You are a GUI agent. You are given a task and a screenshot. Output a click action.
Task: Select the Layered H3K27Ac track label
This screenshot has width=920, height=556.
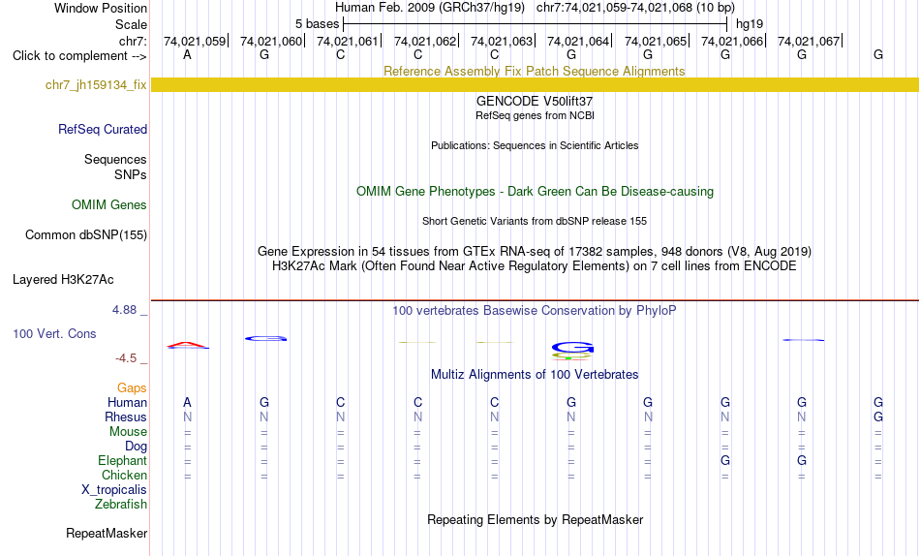(63, 280)
